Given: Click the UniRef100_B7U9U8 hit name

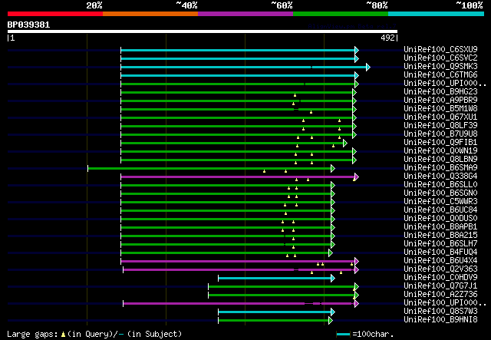Looking at the screenshot, I should (x=440, y=134).
